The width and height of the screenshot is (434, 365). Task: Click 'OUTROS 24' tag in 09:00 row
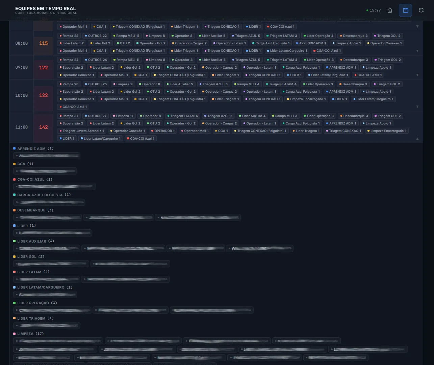pos(96,60)
